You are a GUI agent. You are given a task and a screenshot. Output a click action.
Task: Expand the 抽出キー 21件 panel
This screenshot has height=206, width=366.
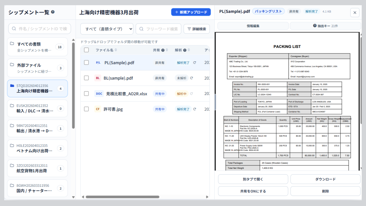[x=325, y=26]
